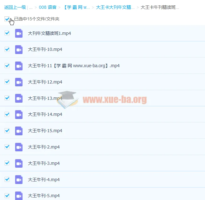Uncheck 大王牛刊-2.mp4 checkbox
Viewport: 205px width, 200px height.
tap(7, 147)
